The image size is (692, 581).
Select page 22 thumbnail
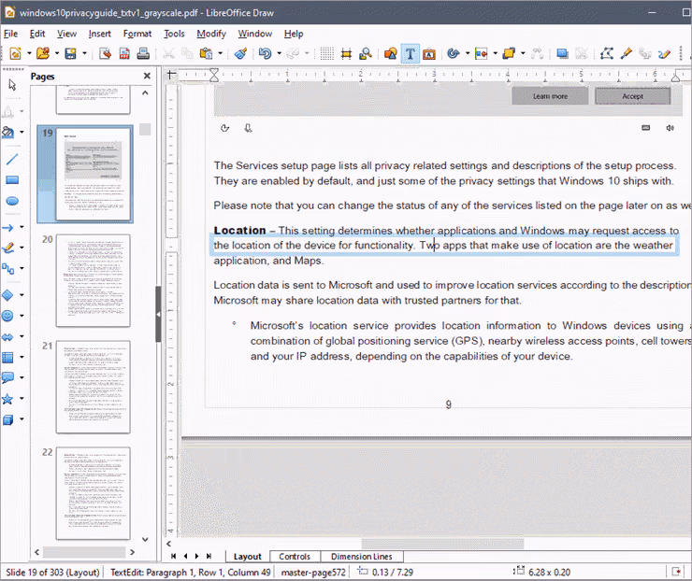pyautogui.click(x=94, y=493)
